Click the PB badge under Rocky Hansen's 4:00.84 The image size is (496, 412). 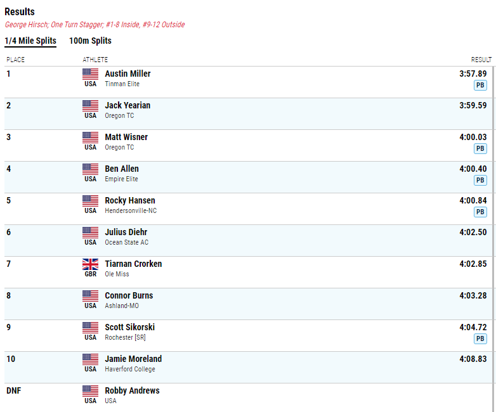click(480, 212)
